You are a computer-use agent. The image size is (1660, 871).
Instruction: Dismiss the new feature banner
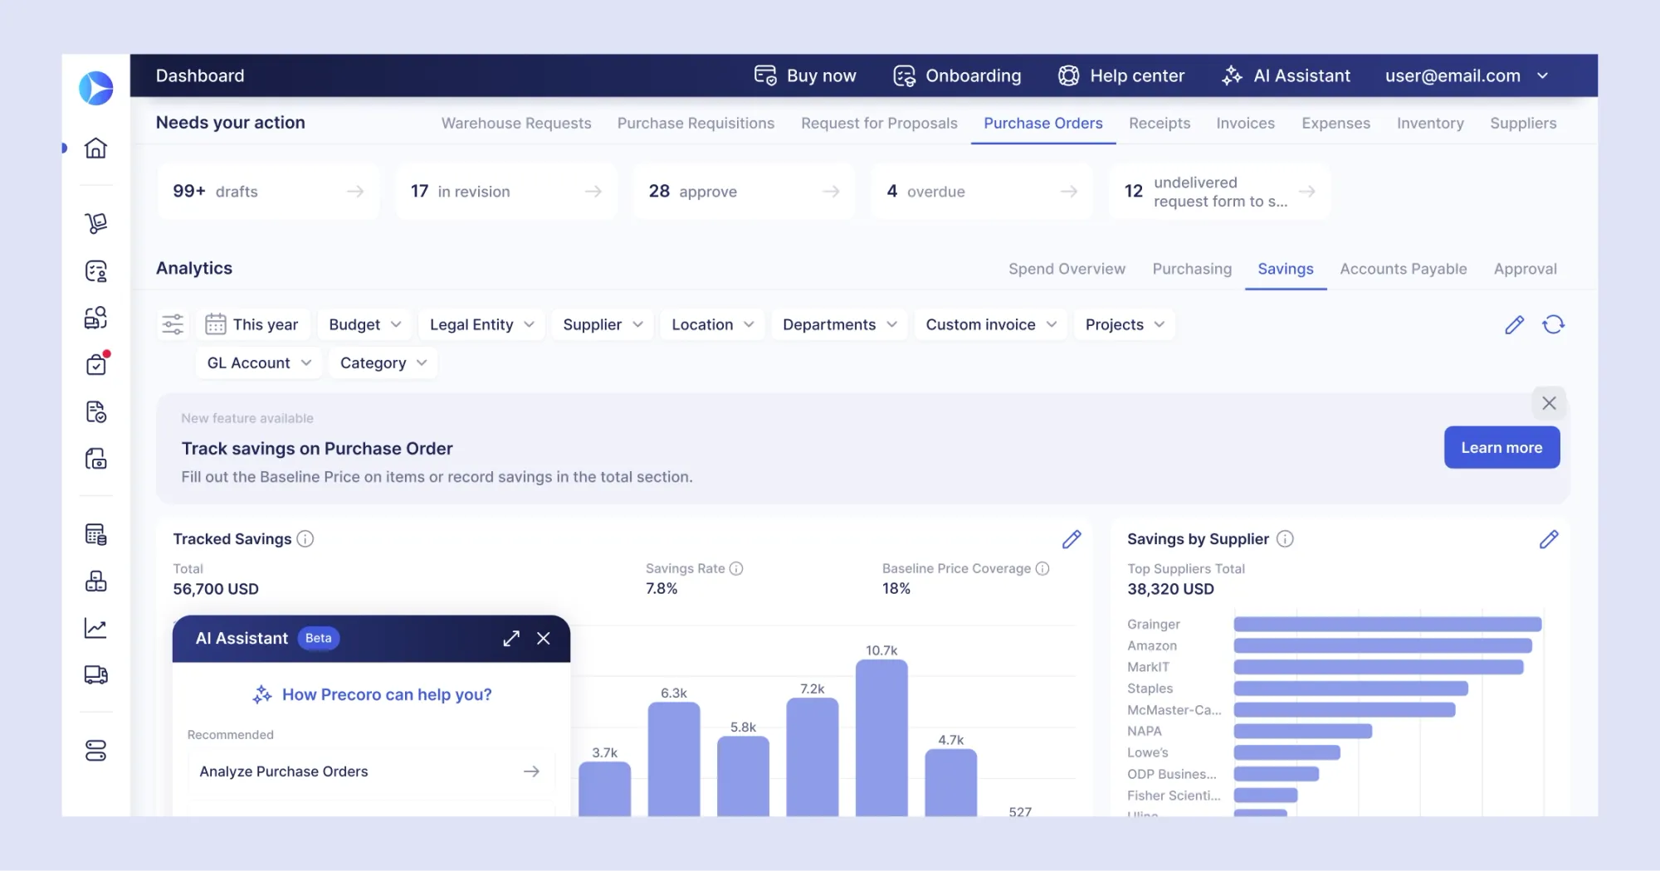(1549, 403)
